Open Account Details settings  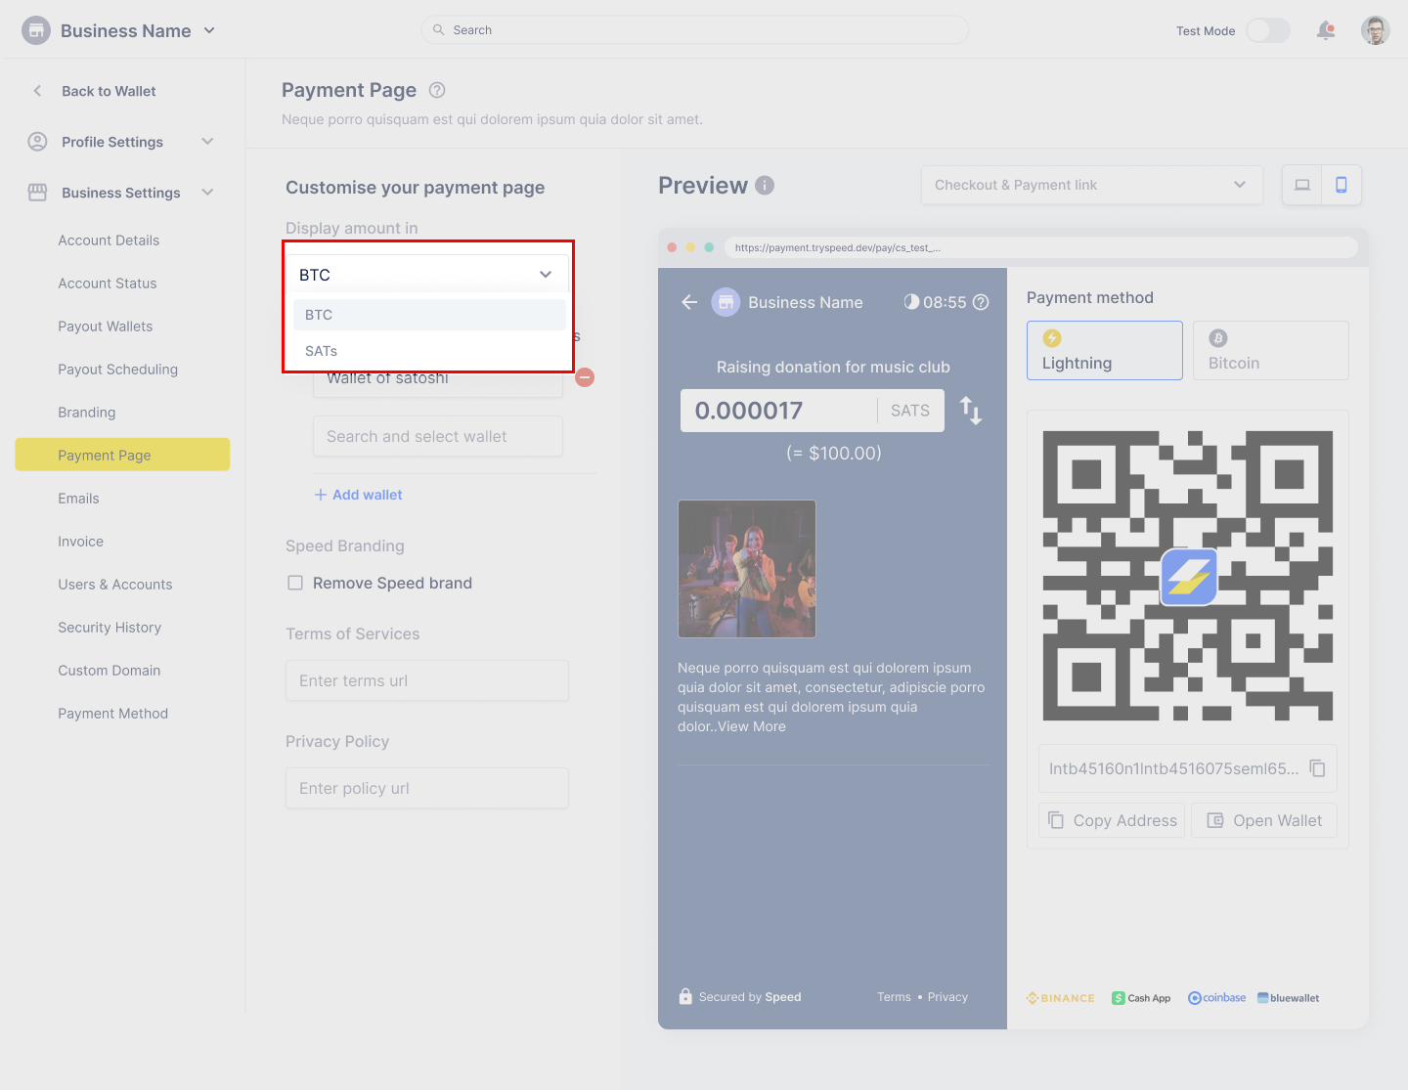pyautogui.click(x=109, y=240)
